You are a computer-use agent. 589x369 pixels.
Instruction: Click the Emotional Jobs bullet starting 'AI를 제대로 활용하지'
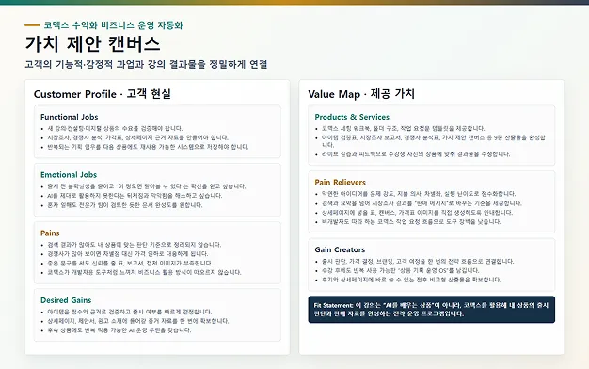pos(135,196)
